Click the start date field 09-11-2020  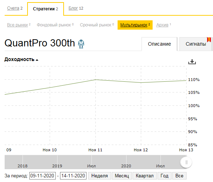[43, 176]
